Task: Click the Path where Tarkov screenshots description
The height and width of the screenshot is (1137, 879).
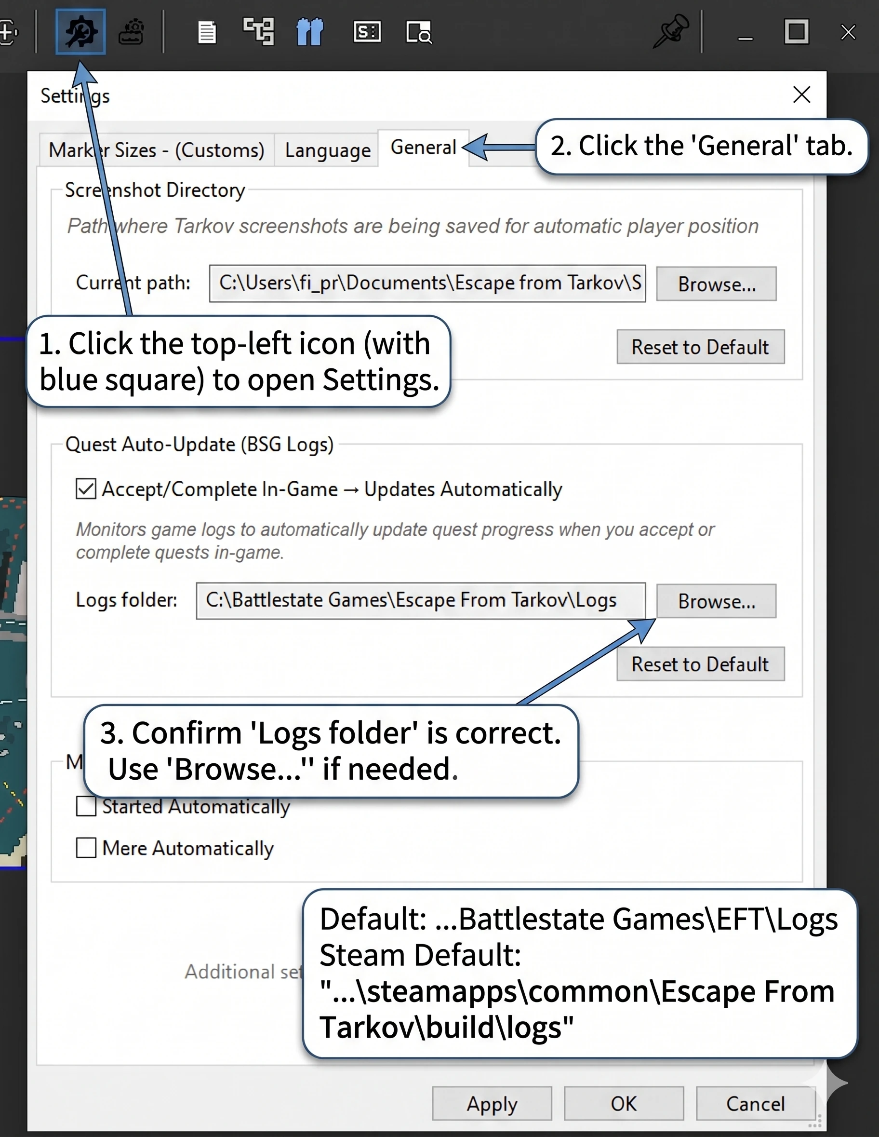Action: (413, 226)
